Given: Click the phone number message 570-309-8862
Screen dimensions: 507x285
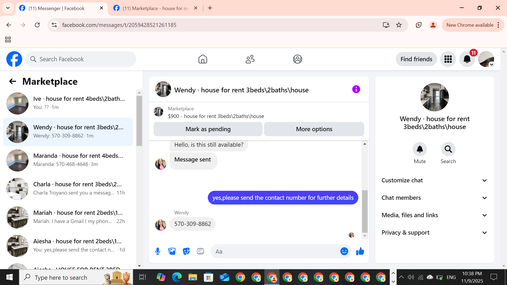Looking at the screenshot, I should tap(193, 224).
